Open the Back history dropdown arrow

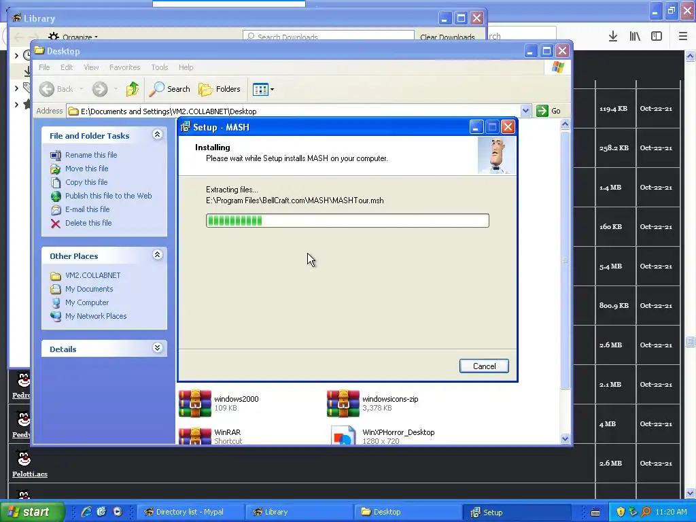tap(82, 89)
